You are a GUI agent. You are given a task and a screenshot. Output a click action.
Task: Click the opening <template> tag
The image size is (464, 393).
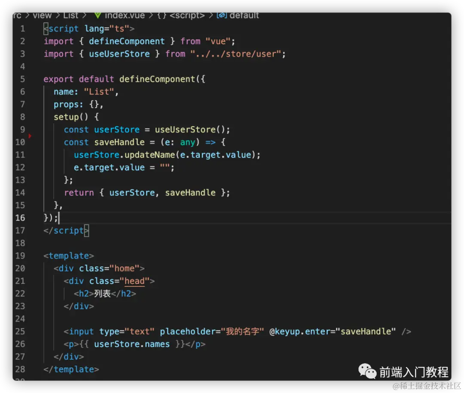point(69,256)
